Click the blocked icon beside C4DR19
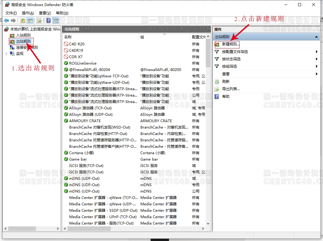 coord(66,50)
